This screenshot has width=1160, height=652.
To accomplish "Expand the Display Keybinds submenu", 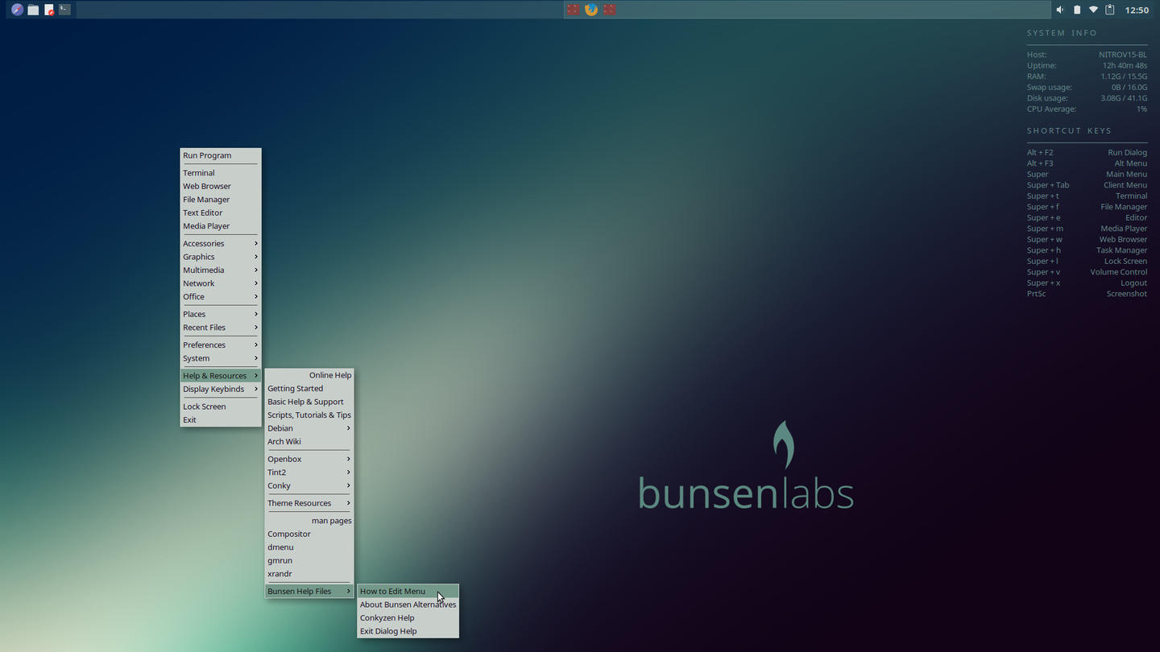I will click(x=221, y=389).
